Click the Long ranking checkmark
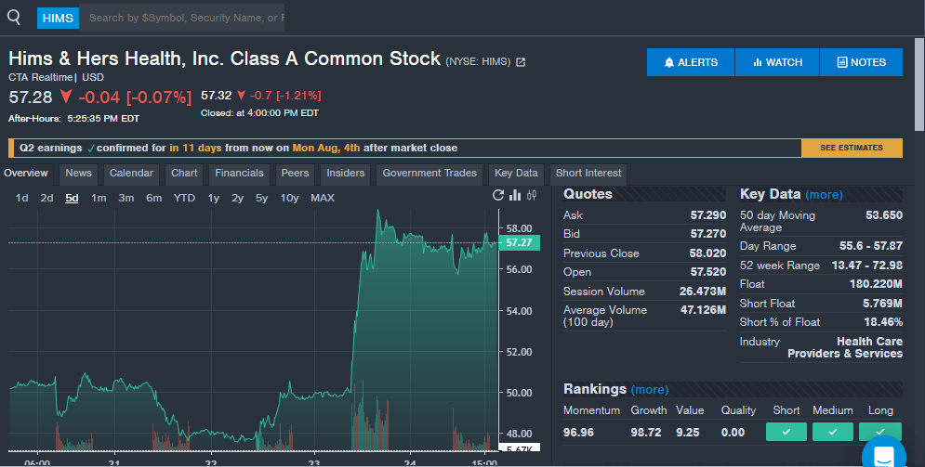The height and width of the screenshot is (467, 925). click(x=879, y=432)
